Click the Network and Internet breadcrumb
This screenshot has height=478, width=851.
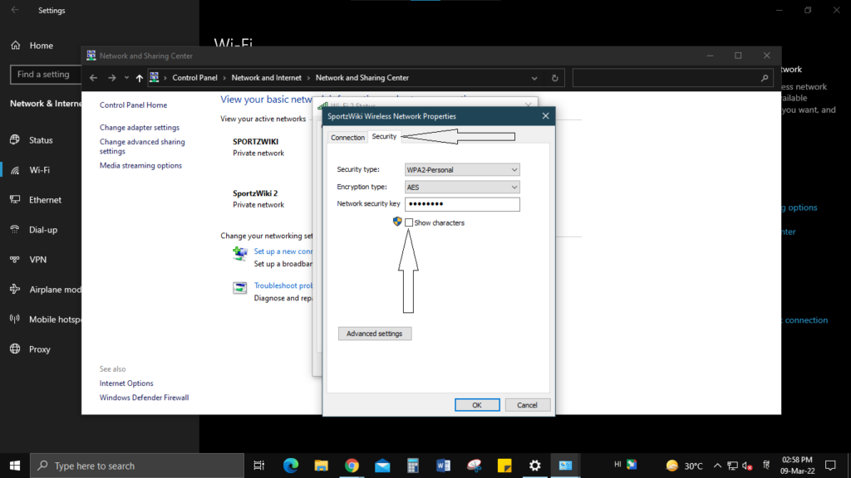point(267,77)
